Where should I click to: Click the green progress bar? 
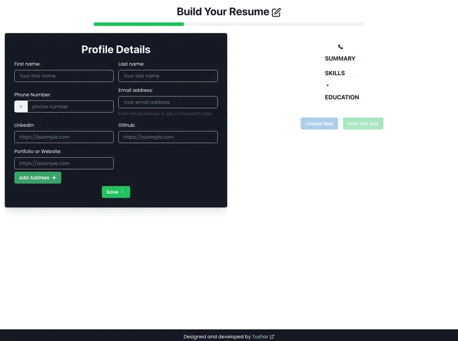tap(138, 24)
